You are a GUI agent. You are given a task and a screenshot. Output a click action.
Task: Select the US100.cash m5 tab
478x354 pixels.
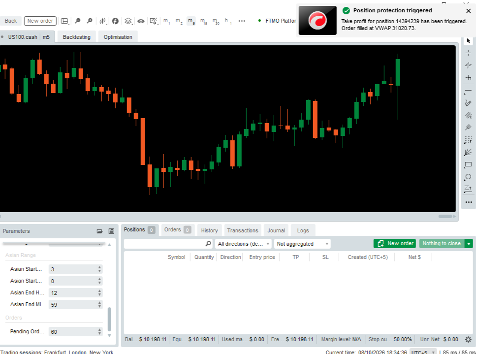tap(27, 37)
